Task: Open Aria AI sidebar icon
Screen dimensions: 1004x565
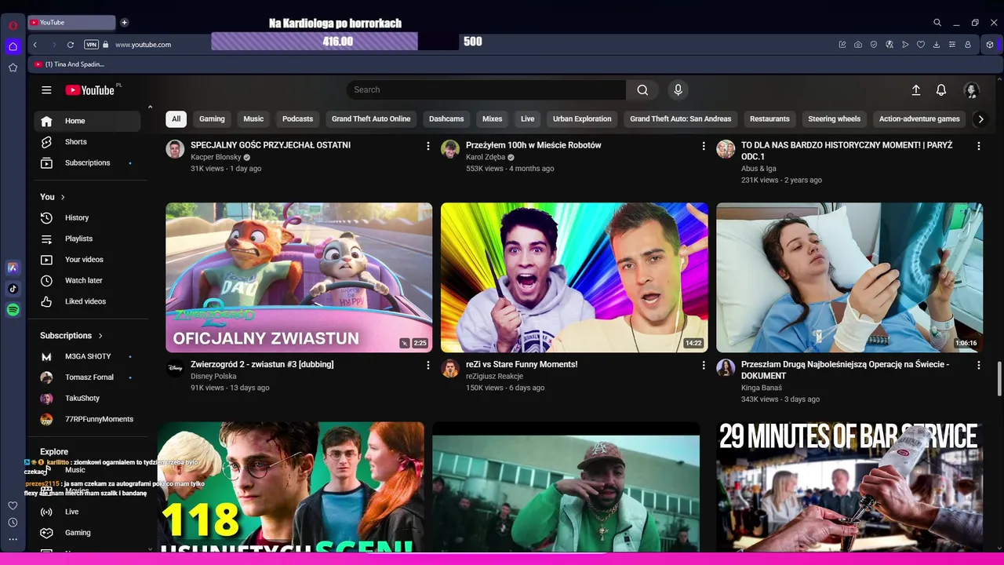Action: [x=13, y=268]
